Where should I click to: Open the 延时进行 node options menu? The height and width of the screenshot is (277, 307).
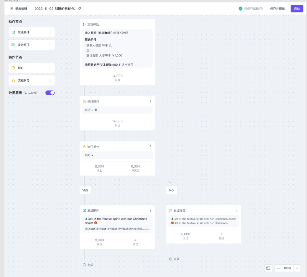click(150, 102)
